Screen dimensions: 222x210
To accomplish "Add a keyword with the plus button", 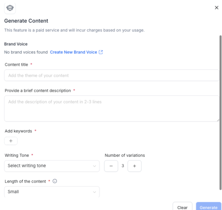I will tap(11, 141).
